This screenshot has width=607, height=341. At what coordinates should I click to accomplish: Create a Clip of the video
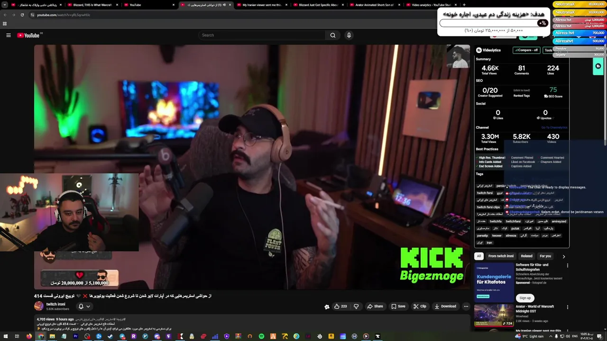pos(420,306)
